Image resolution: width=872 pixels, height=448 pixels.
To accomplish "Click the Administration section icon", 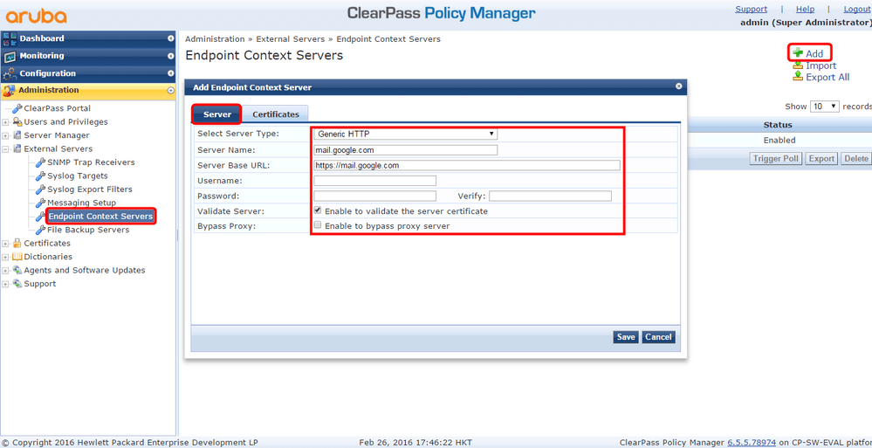I will tap(10, 90).
